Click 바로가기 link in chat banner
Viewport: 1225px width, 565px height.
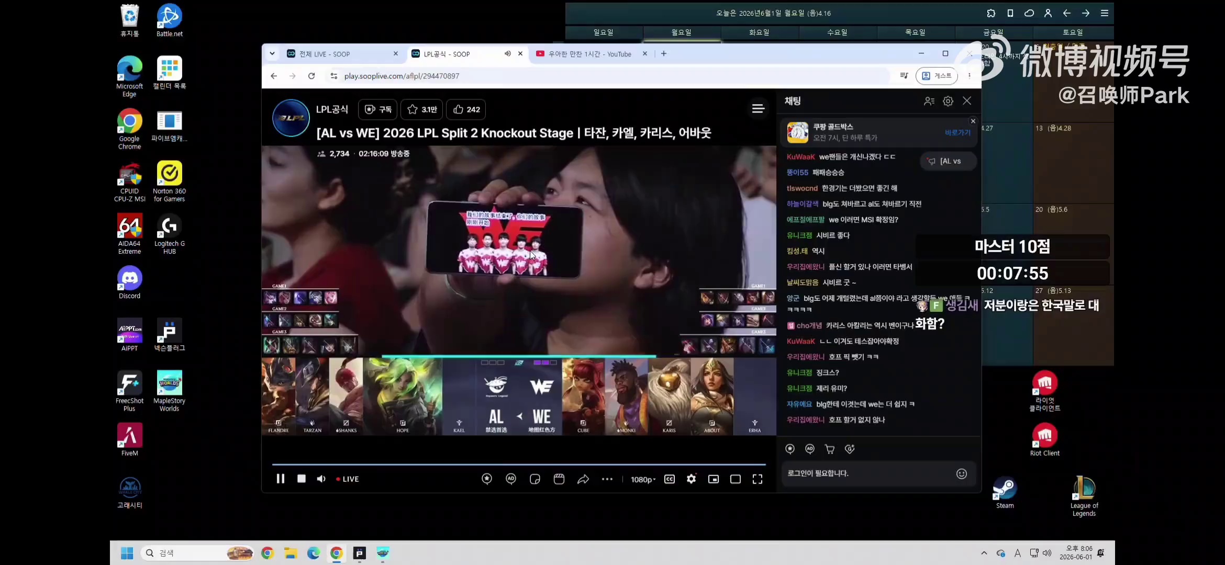[957, 133]
